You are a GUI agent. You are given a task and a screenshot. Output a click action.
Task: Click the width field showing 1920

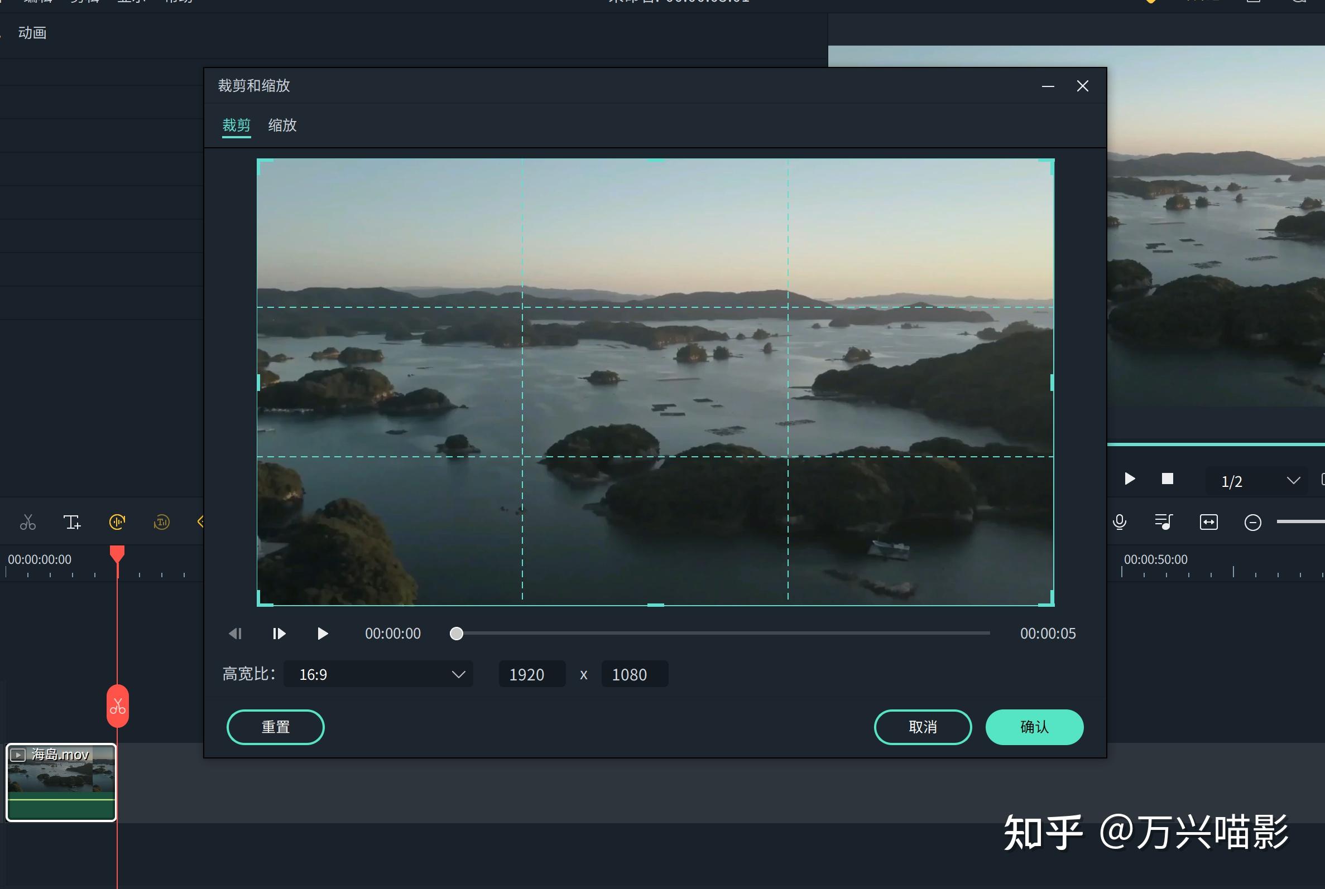[x=531, y=674]
